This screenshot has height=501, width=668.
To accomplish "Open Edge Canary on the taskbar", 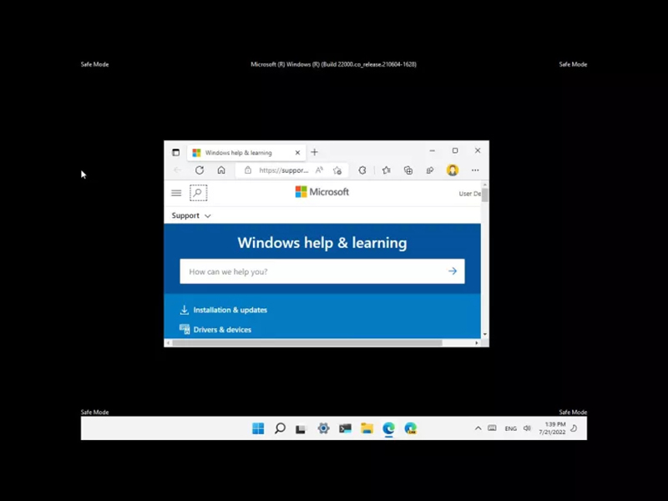I will tap(411, 428).
